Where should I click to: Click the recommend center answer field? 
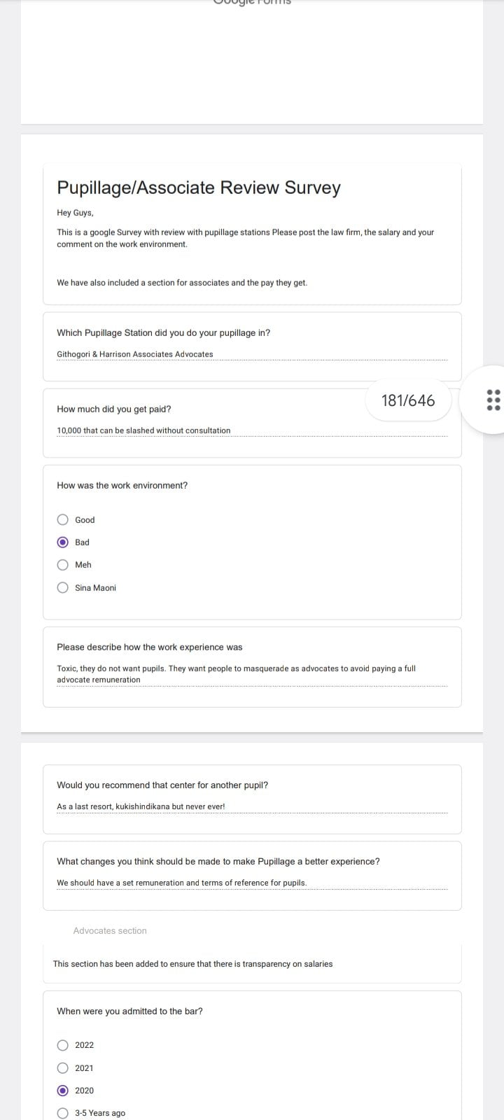tap(141, 806)
